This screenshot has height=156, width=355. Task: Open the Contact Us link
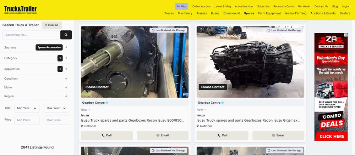coord(321,6)
